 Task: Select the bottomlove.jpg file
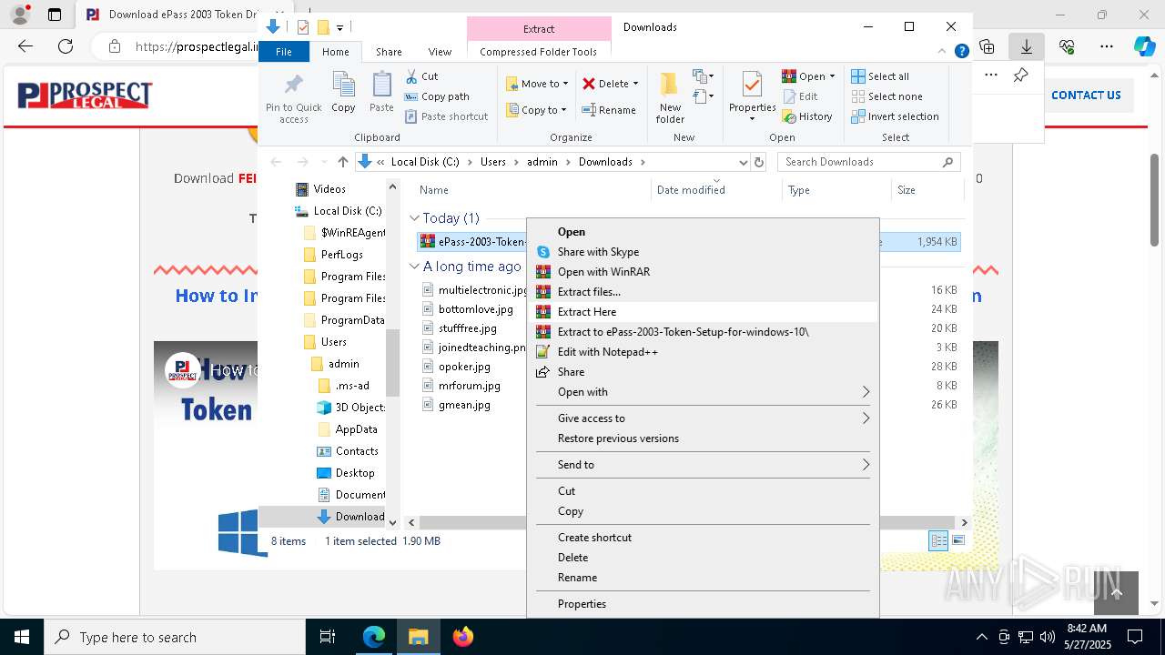(475, 309)
